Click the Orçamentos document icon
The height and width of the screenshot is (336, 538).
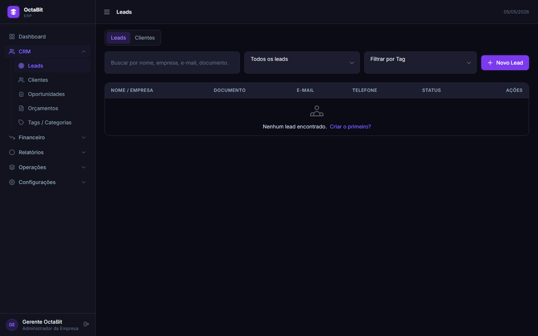[21, 108]
